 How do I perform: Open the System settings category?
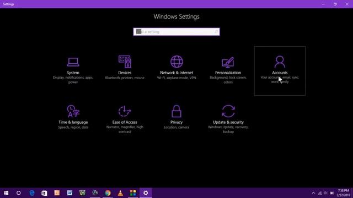[x=73, y=71]
